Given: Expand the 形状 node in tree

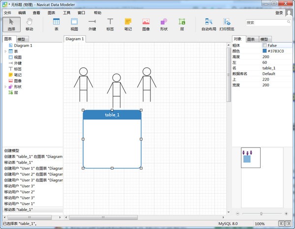Looking at the screenshot, I should click(x=5, y=86).
